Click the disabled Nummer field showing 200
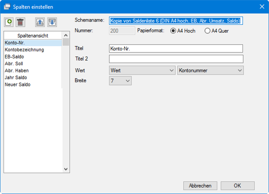269x194 pixels. point(122,31)
